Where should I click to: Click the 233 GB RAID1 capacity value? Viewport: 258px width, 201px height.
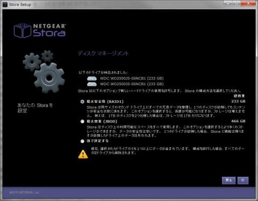(x=238, y=101)
